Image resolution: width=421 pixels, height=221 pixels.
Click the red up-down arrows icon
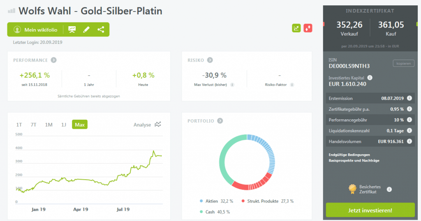[308, 28]
